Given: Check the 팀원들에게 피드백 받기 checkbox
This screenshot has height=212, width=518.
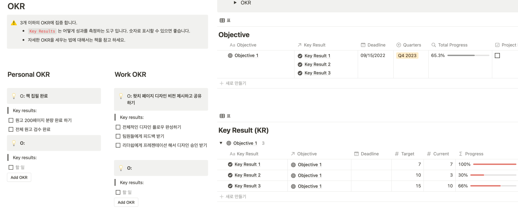Looking at the screenshot, I should click(x=118, y=136).
